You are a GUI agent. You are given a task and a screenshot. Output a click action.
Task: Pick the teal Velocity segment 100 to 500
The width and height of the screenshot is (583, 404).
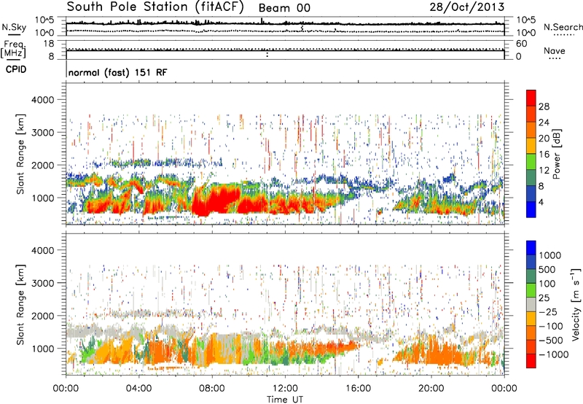pos(531,276)
